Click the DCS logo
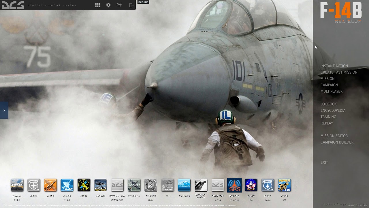The image size is (369, 208). click(13, 5)
